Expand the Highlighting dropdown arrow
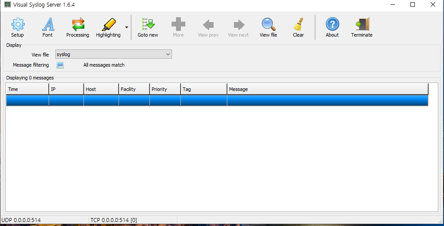The width and height of the screenshot is (444, 226). click(x=126, y=27)
